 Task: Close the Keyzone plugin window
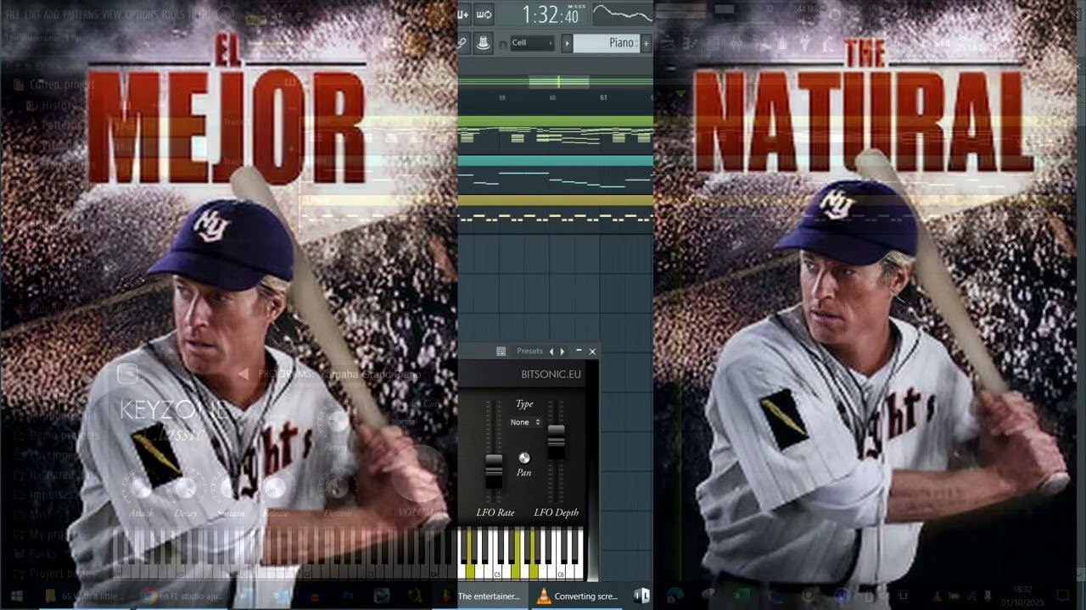[592, 351]
